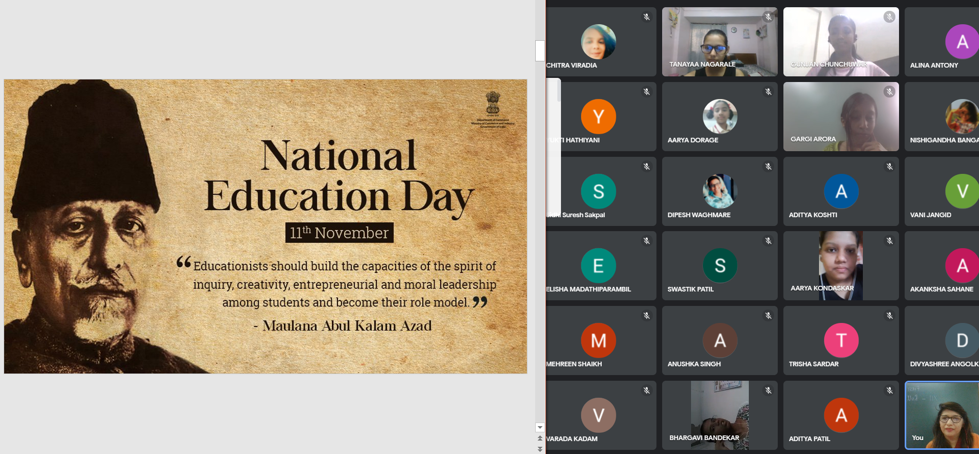The height and width of the screenshot is (454, 979).
Task: Click Dipesh Waghmare's profile picture
Action: tap(719, 191)
